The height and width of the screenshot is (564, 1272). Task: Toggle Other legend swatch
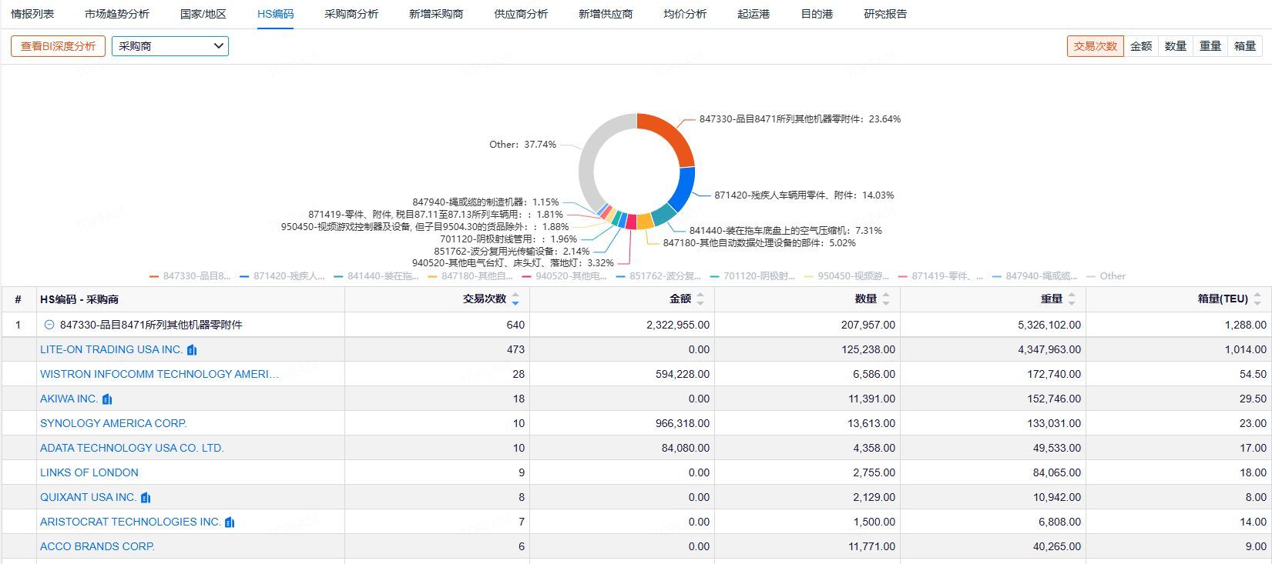(x=1091, y=276)
